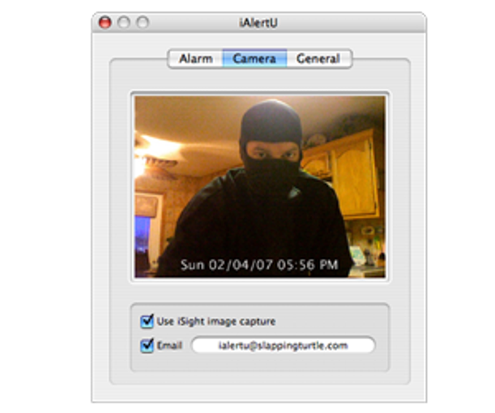
Task: Toggle Use iSight image capture checkbox
Action: point(147,321)
